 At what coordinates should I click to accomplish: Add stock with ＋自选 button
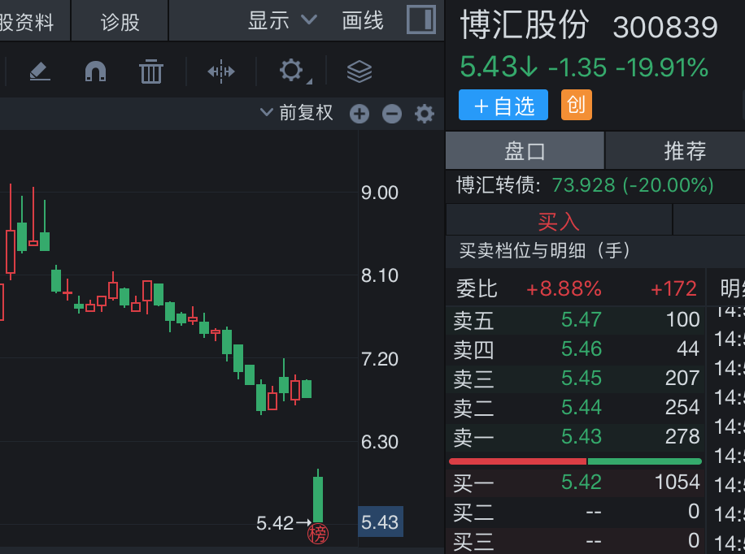[x=503, y=106]
